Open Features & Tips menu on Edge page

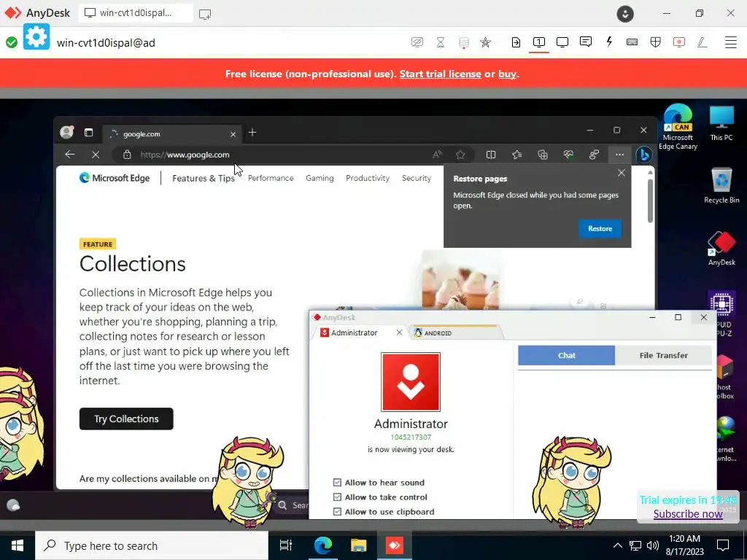tap(204, 178)
